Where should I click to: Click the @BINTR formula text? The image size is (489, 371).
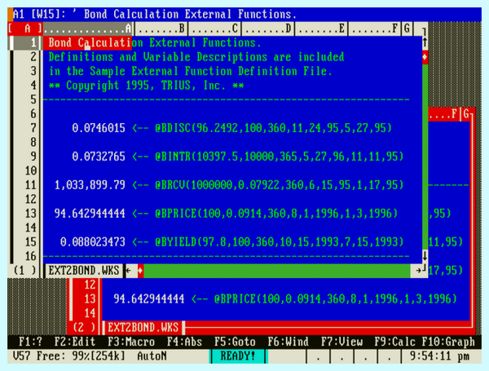tap(279, 157)
